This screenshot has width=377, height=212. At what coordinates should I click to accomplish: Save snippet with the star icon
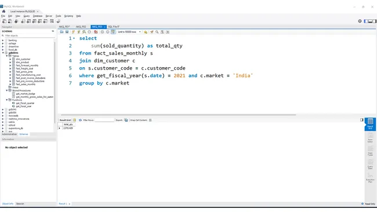(x=146, y=32)
